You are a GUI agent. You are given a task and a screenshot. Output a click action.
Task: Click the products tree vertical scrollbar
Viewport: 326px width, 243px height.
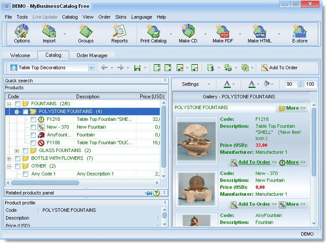pos(164,136)
